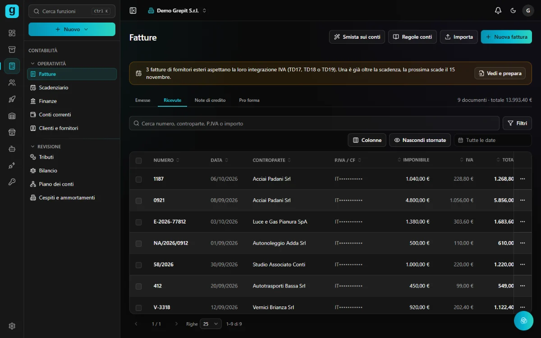Check the box for invoice E-2026-77812
The width and height of the screenshot is (541, 338).
pyautogui.click(x=138, y=222)
